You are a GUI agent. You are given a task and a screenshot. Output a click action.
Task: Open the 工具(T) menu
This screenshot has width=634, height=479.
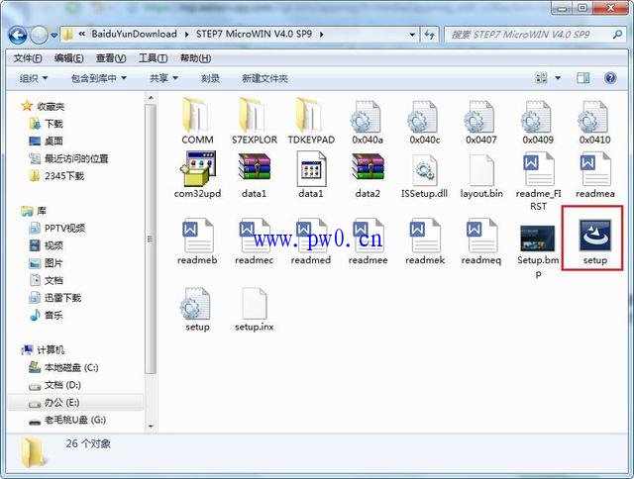(153, 58)
